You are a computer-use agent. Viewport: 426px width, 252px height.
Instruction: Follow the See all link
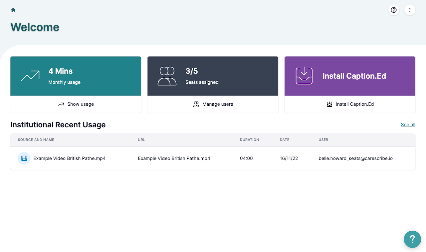click(408, 125)
